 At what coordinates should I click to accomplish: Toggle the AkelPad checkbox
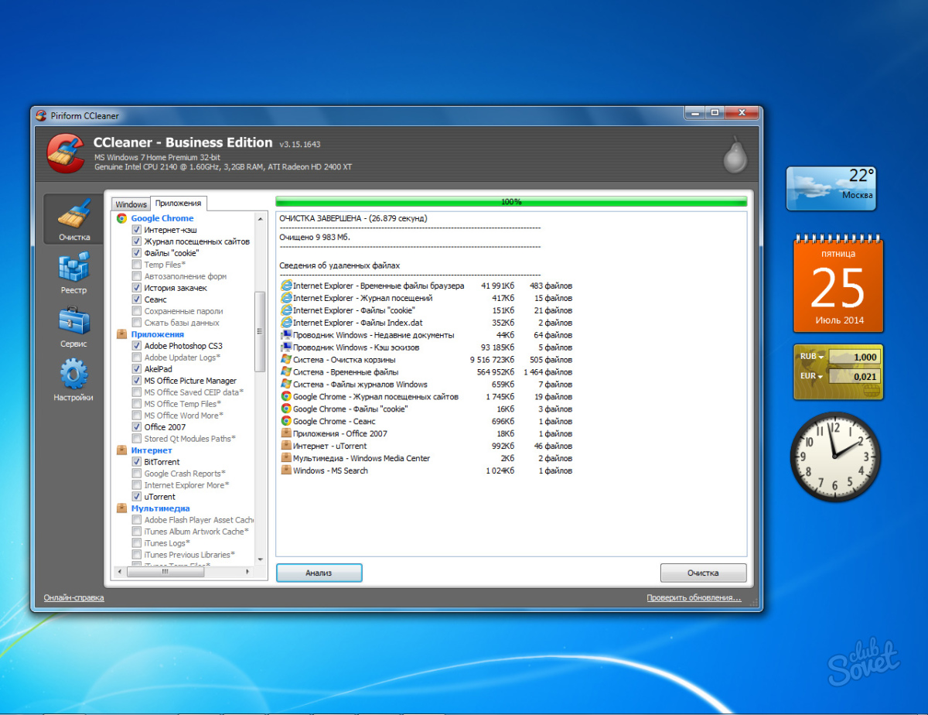(137, 369)
